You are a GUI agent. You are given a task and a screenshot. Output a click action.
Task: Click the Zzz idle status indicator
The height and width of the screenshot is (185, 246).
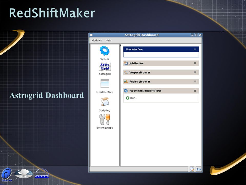(x=199, y=169)
